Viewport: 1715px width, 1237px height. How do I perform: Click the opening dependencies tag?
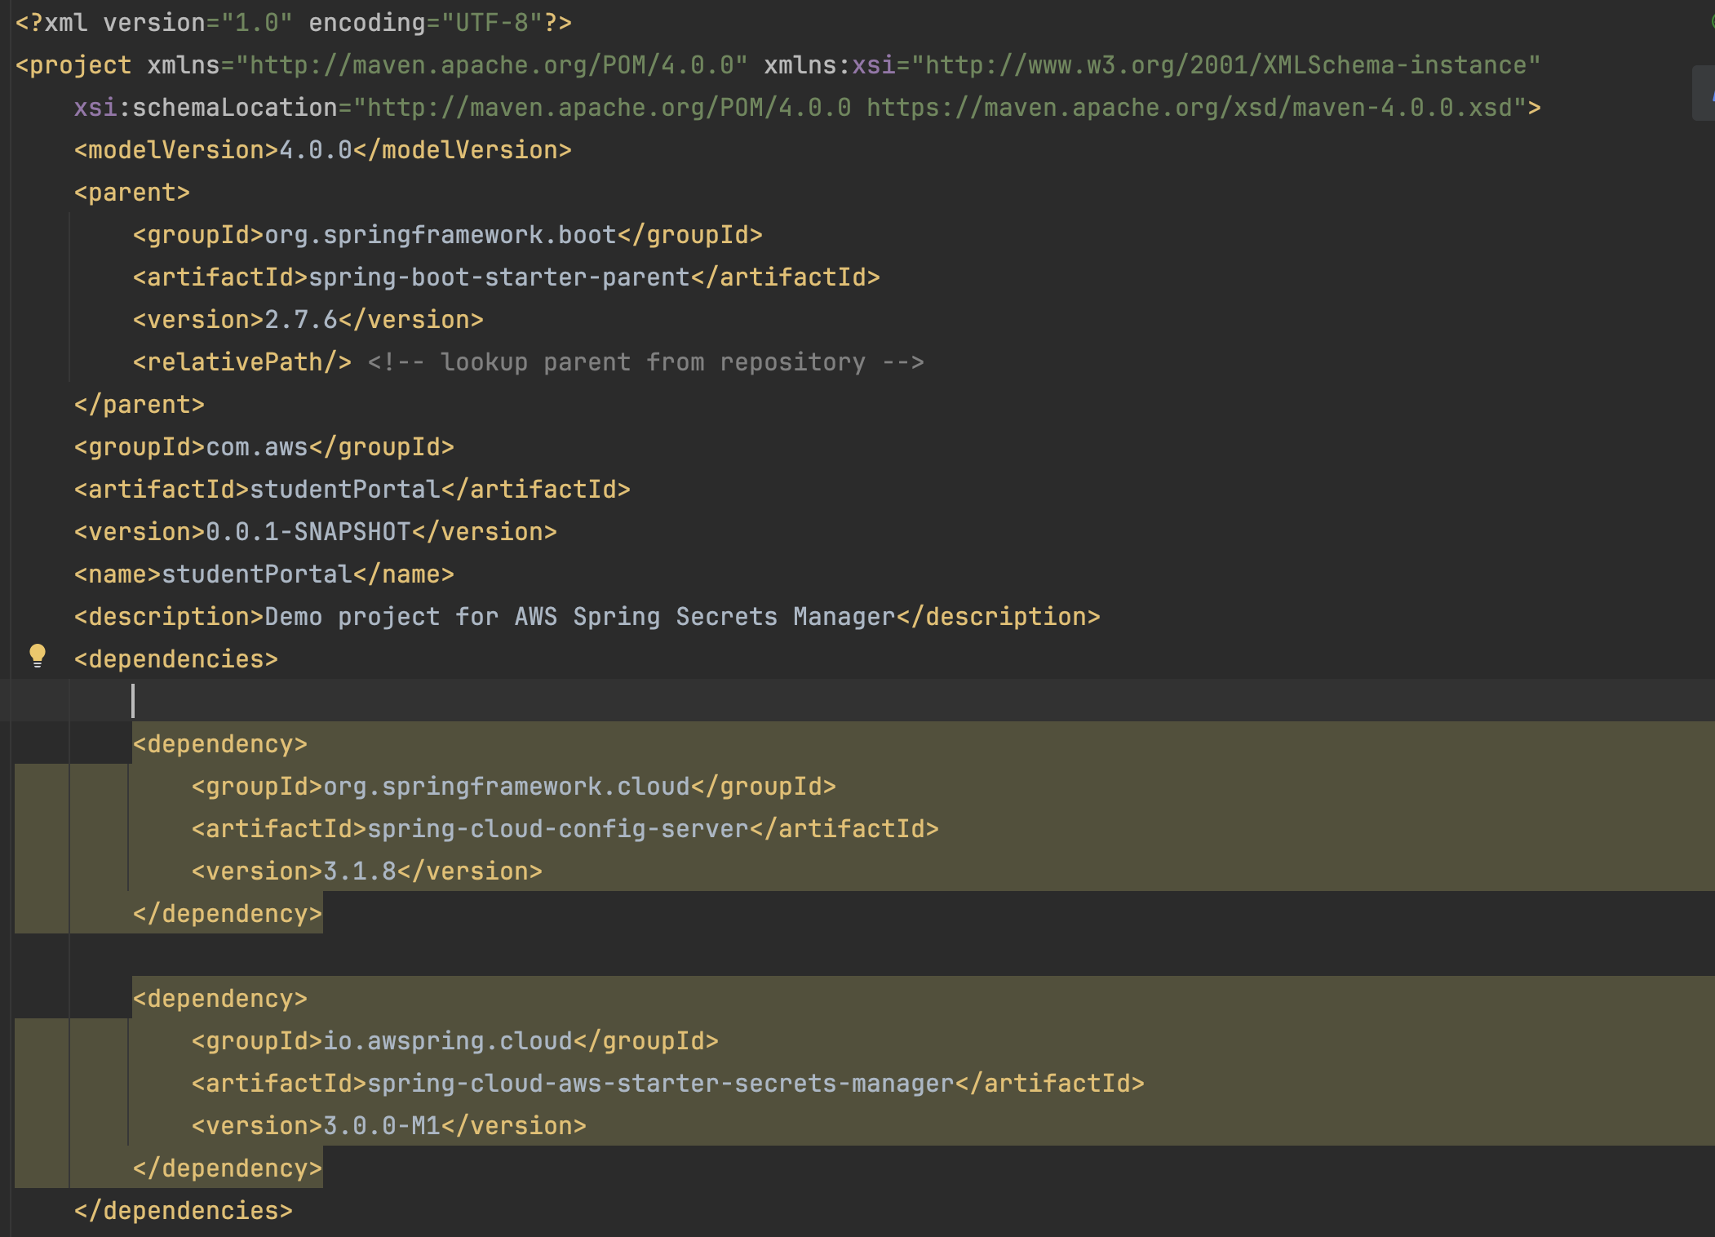point(175,659)
